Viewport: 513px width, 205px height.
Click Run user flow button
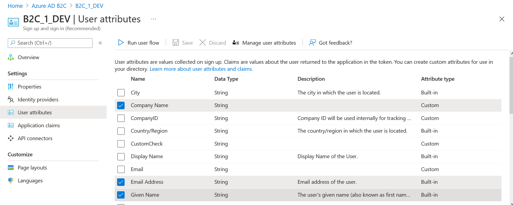click(x=139, y=43)
